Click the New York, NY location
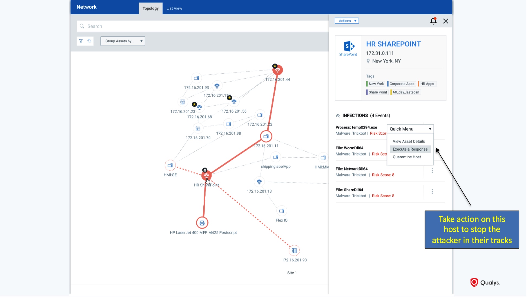 386,61
